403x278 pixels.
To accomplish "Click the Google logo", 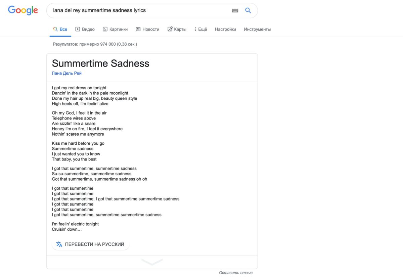I will [23, 10].
